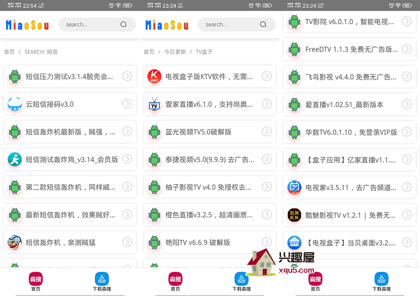This screenshot has height=296, width=420.
Task: Focus the search field on the 短信 search screen
Action: click(x=97, y=25)
